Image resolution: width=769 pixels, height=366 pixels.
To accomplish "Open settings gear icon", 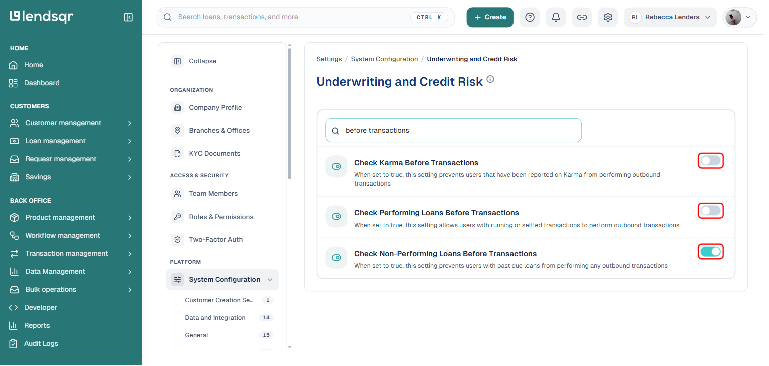I will 608,17.
